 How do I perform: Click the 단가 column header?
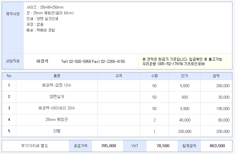[185, 76]
